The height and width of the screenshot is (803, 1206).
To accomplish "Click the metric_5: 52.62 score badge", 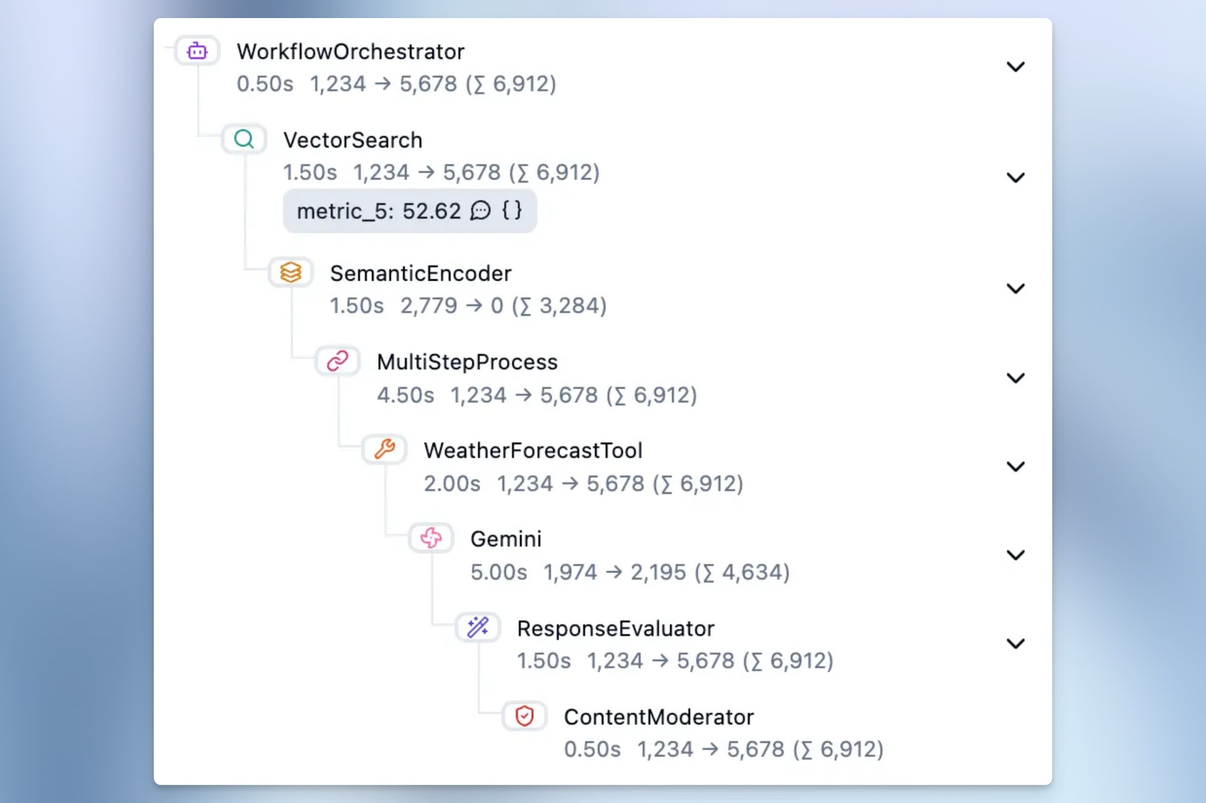I will pyautogui.click(x=379, y=211).
